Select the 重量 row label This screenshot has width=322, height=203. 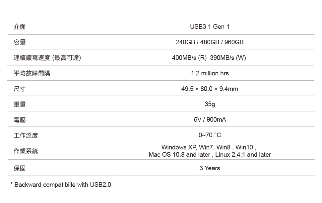tap(20, 104)
